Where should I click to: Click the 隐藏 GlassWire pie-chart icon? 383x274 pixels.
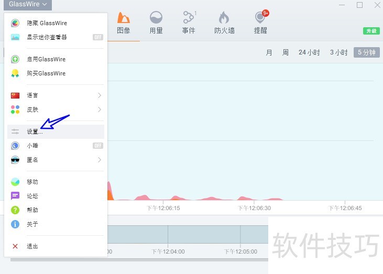point(15,23)
